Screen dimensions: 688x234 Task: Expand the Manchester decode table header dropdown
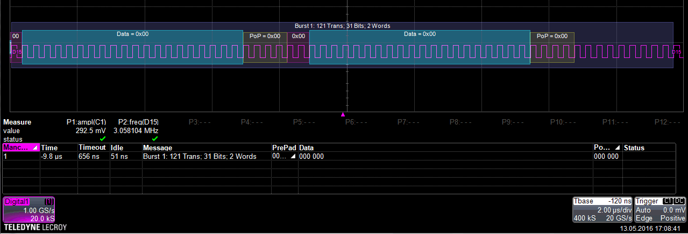pyautogui.click(x=34, y=148)
